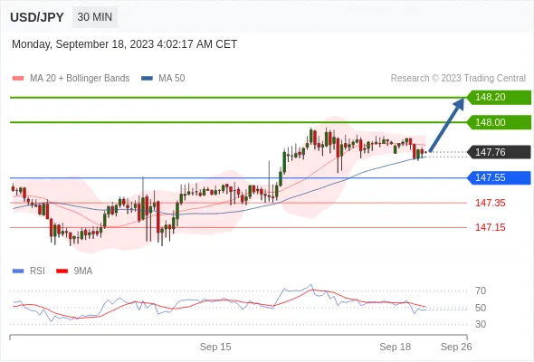Screen dimensions: 534x362
Task: Click 'Research © 2023 Trading Central' credit
Action: [x=458, y=79]
